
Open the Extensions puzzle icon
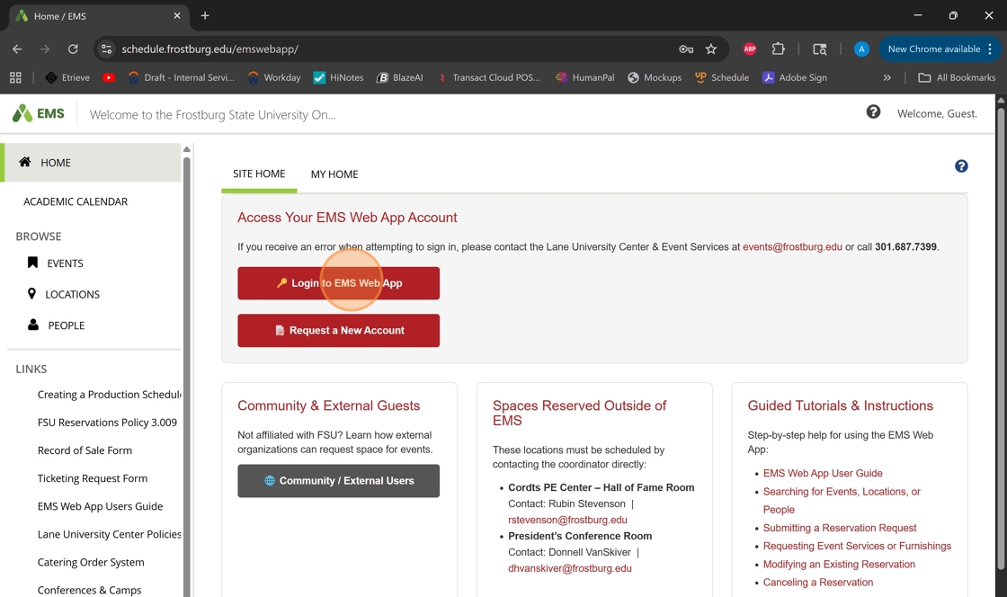[778, 49]
